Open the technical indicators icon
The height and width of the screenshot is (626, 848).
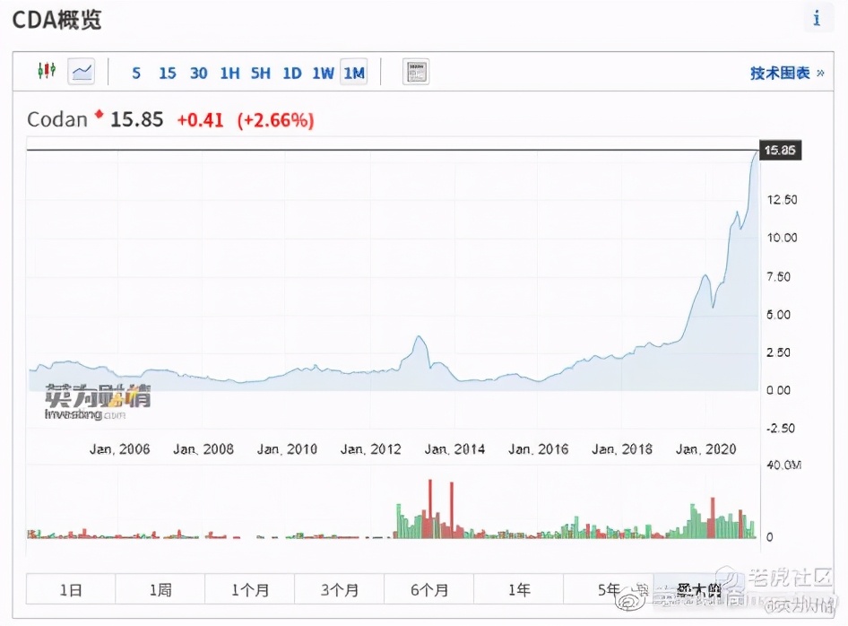416,72
